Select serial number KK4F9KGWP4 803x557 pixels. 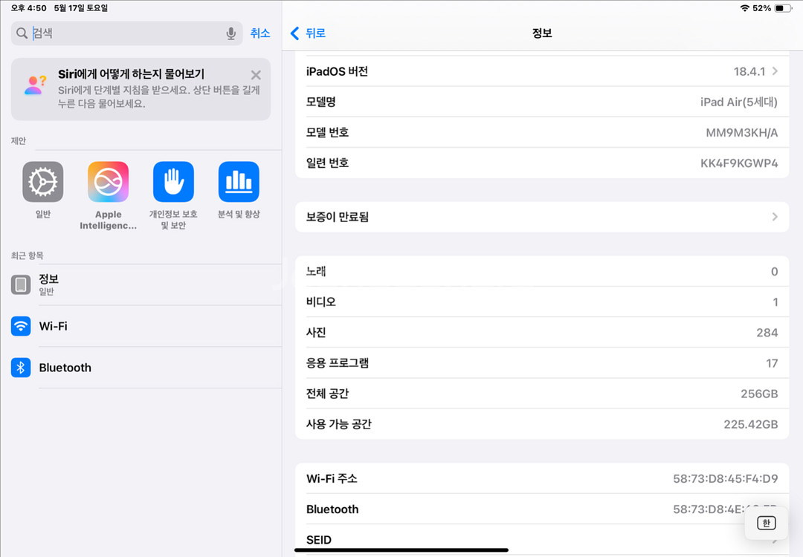point(739,163)
